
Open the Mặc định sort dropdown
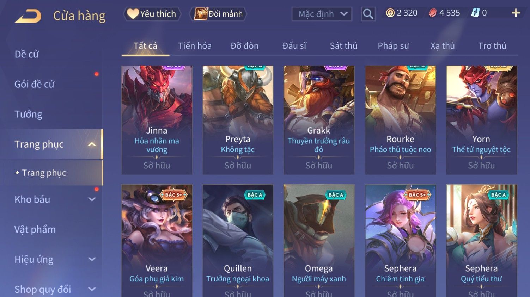pyautogui.click(x=322, y=14)
